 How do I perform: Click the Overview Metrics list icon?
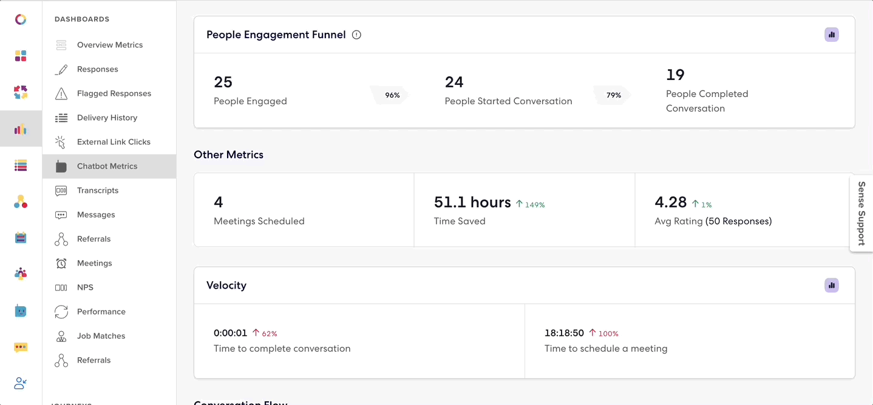(x=61, y=45)
